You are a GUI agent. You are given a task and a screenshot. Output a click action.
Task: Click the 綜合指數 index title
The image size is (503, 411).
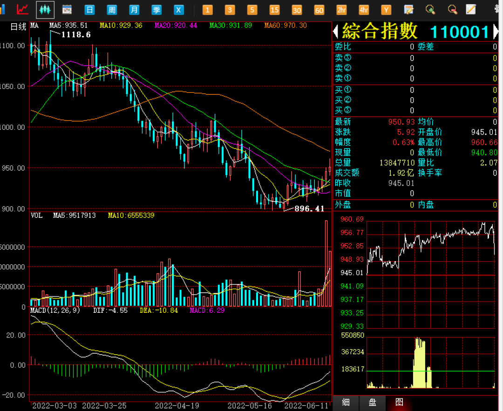[380, 31]
